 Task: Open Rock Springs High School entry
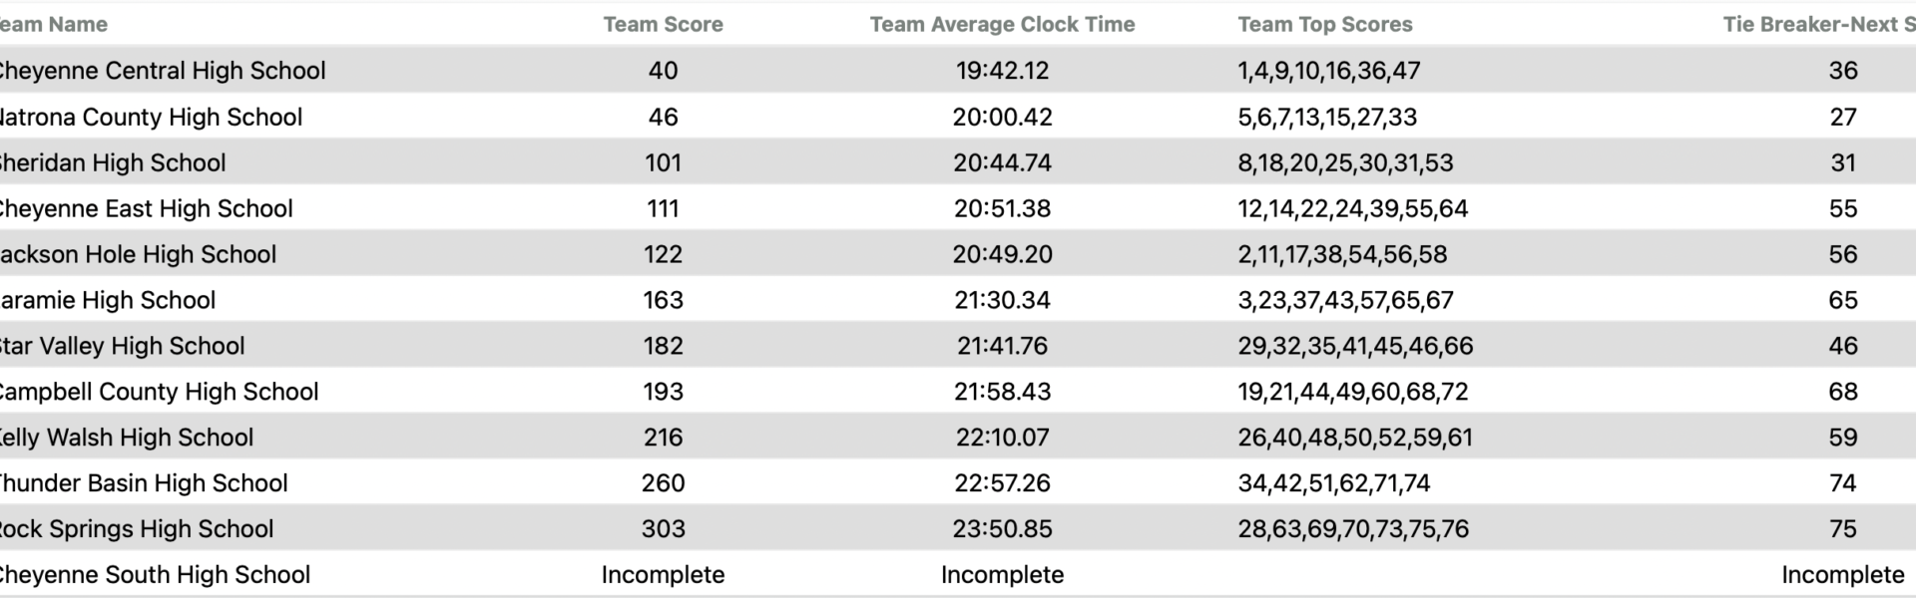136,529
